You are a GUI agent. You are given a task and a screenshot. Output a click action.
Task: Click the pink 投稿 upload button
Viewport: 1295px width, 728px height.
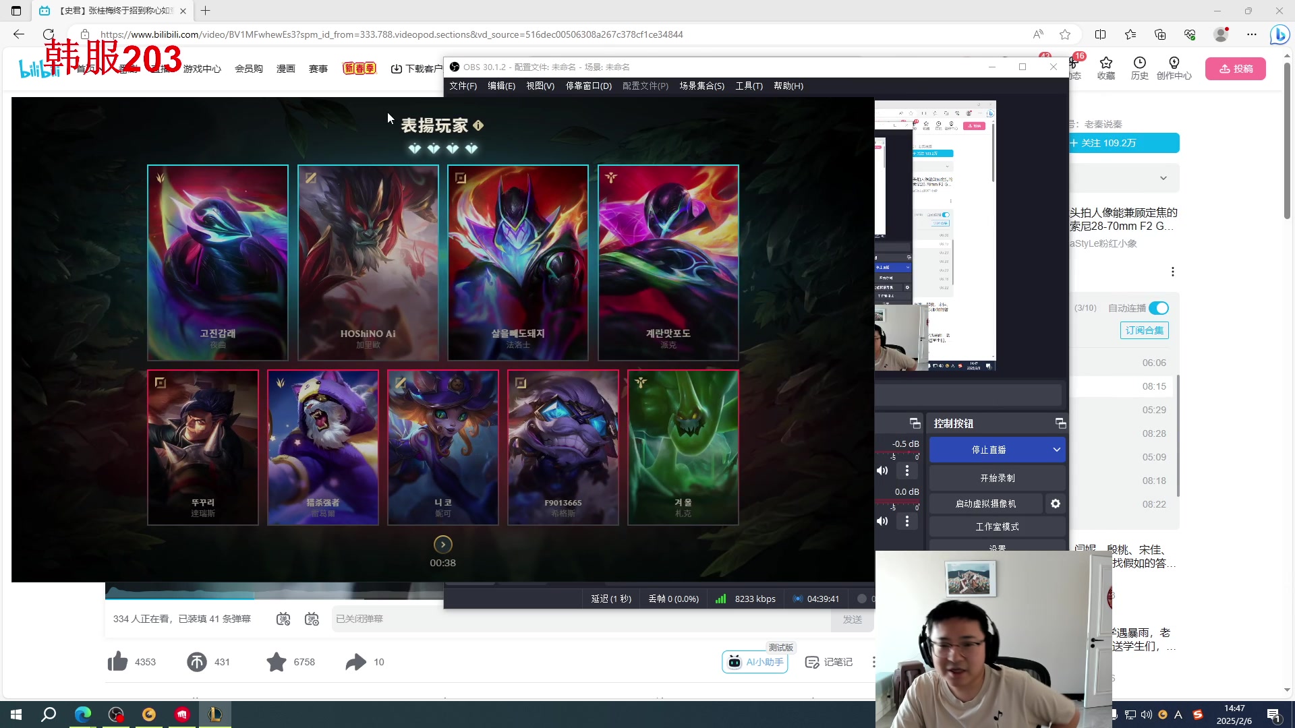point(1236,69)
